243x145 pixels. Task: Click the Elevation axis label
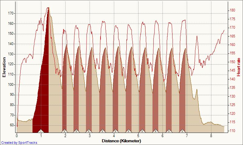coord(4,67)
